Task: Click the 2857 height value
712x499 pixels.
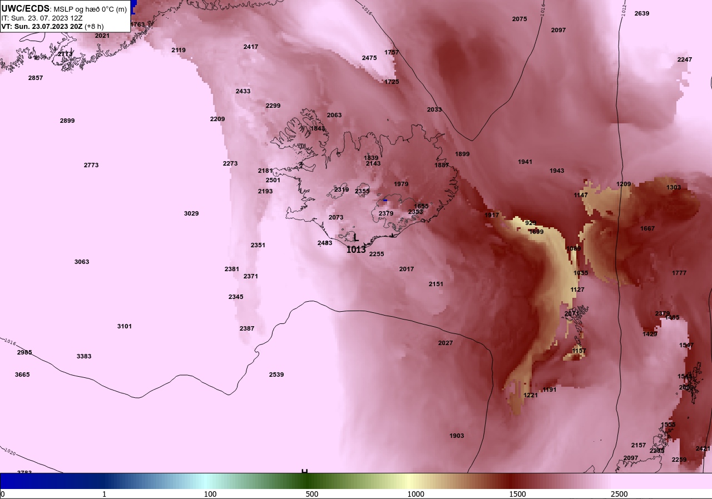Action: [36, 78]
